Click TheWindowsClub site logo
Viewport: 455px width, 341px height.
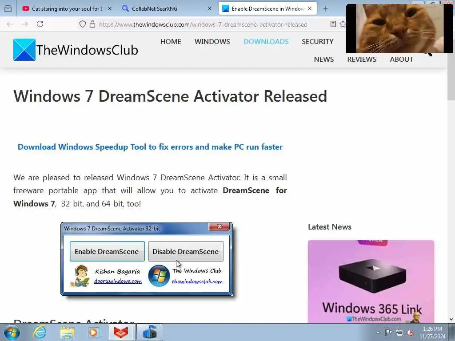pos(76,50)
